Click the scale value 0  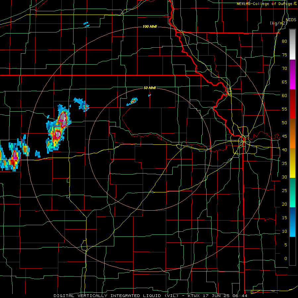[286, 259]
